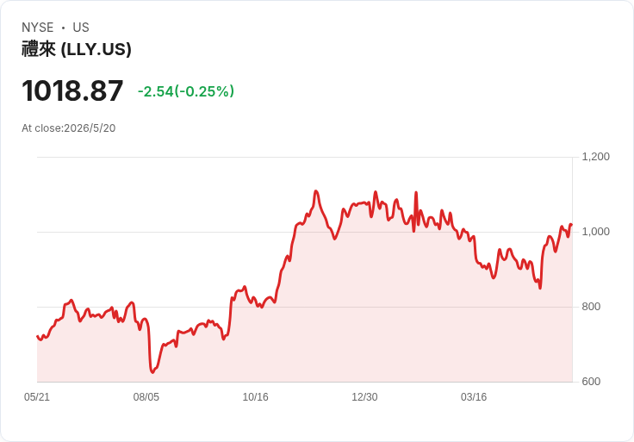Click the 1,200 price axis label
Viewport: 634px width, 442px height.
click(595, 157)
